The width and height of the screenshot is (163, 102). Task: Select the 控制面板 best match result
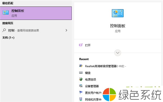tap(36, 13)
